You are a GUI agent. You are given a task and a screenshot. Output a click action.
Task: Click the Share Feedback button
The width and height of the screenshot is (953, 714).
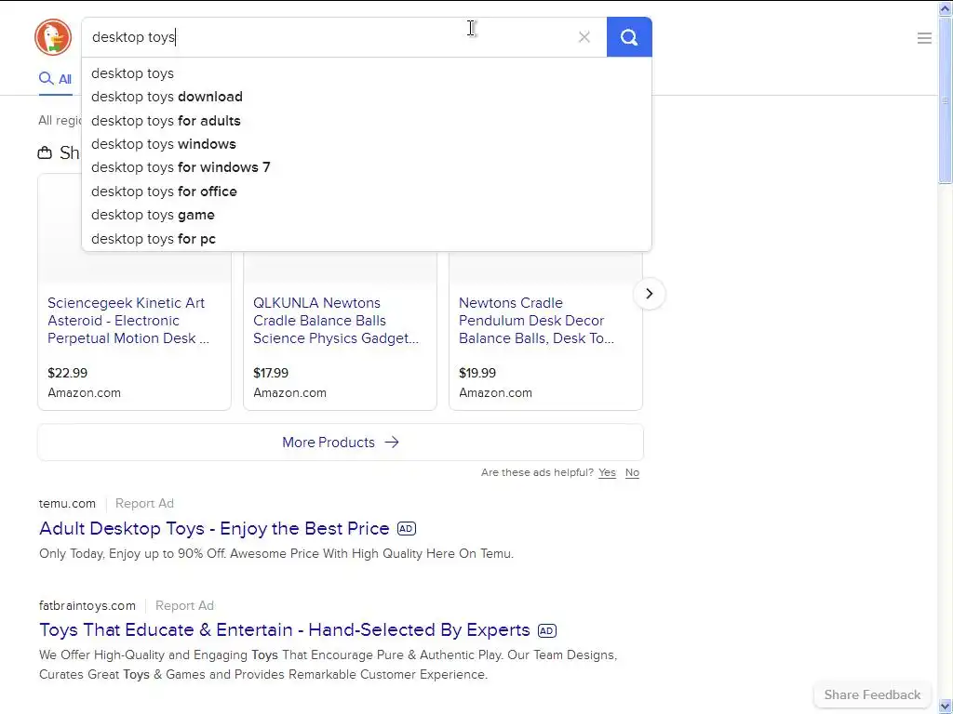(x=872, y=694)
